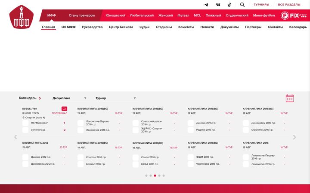
Task: Open the Комитеты page
Action: pos(186,27)
